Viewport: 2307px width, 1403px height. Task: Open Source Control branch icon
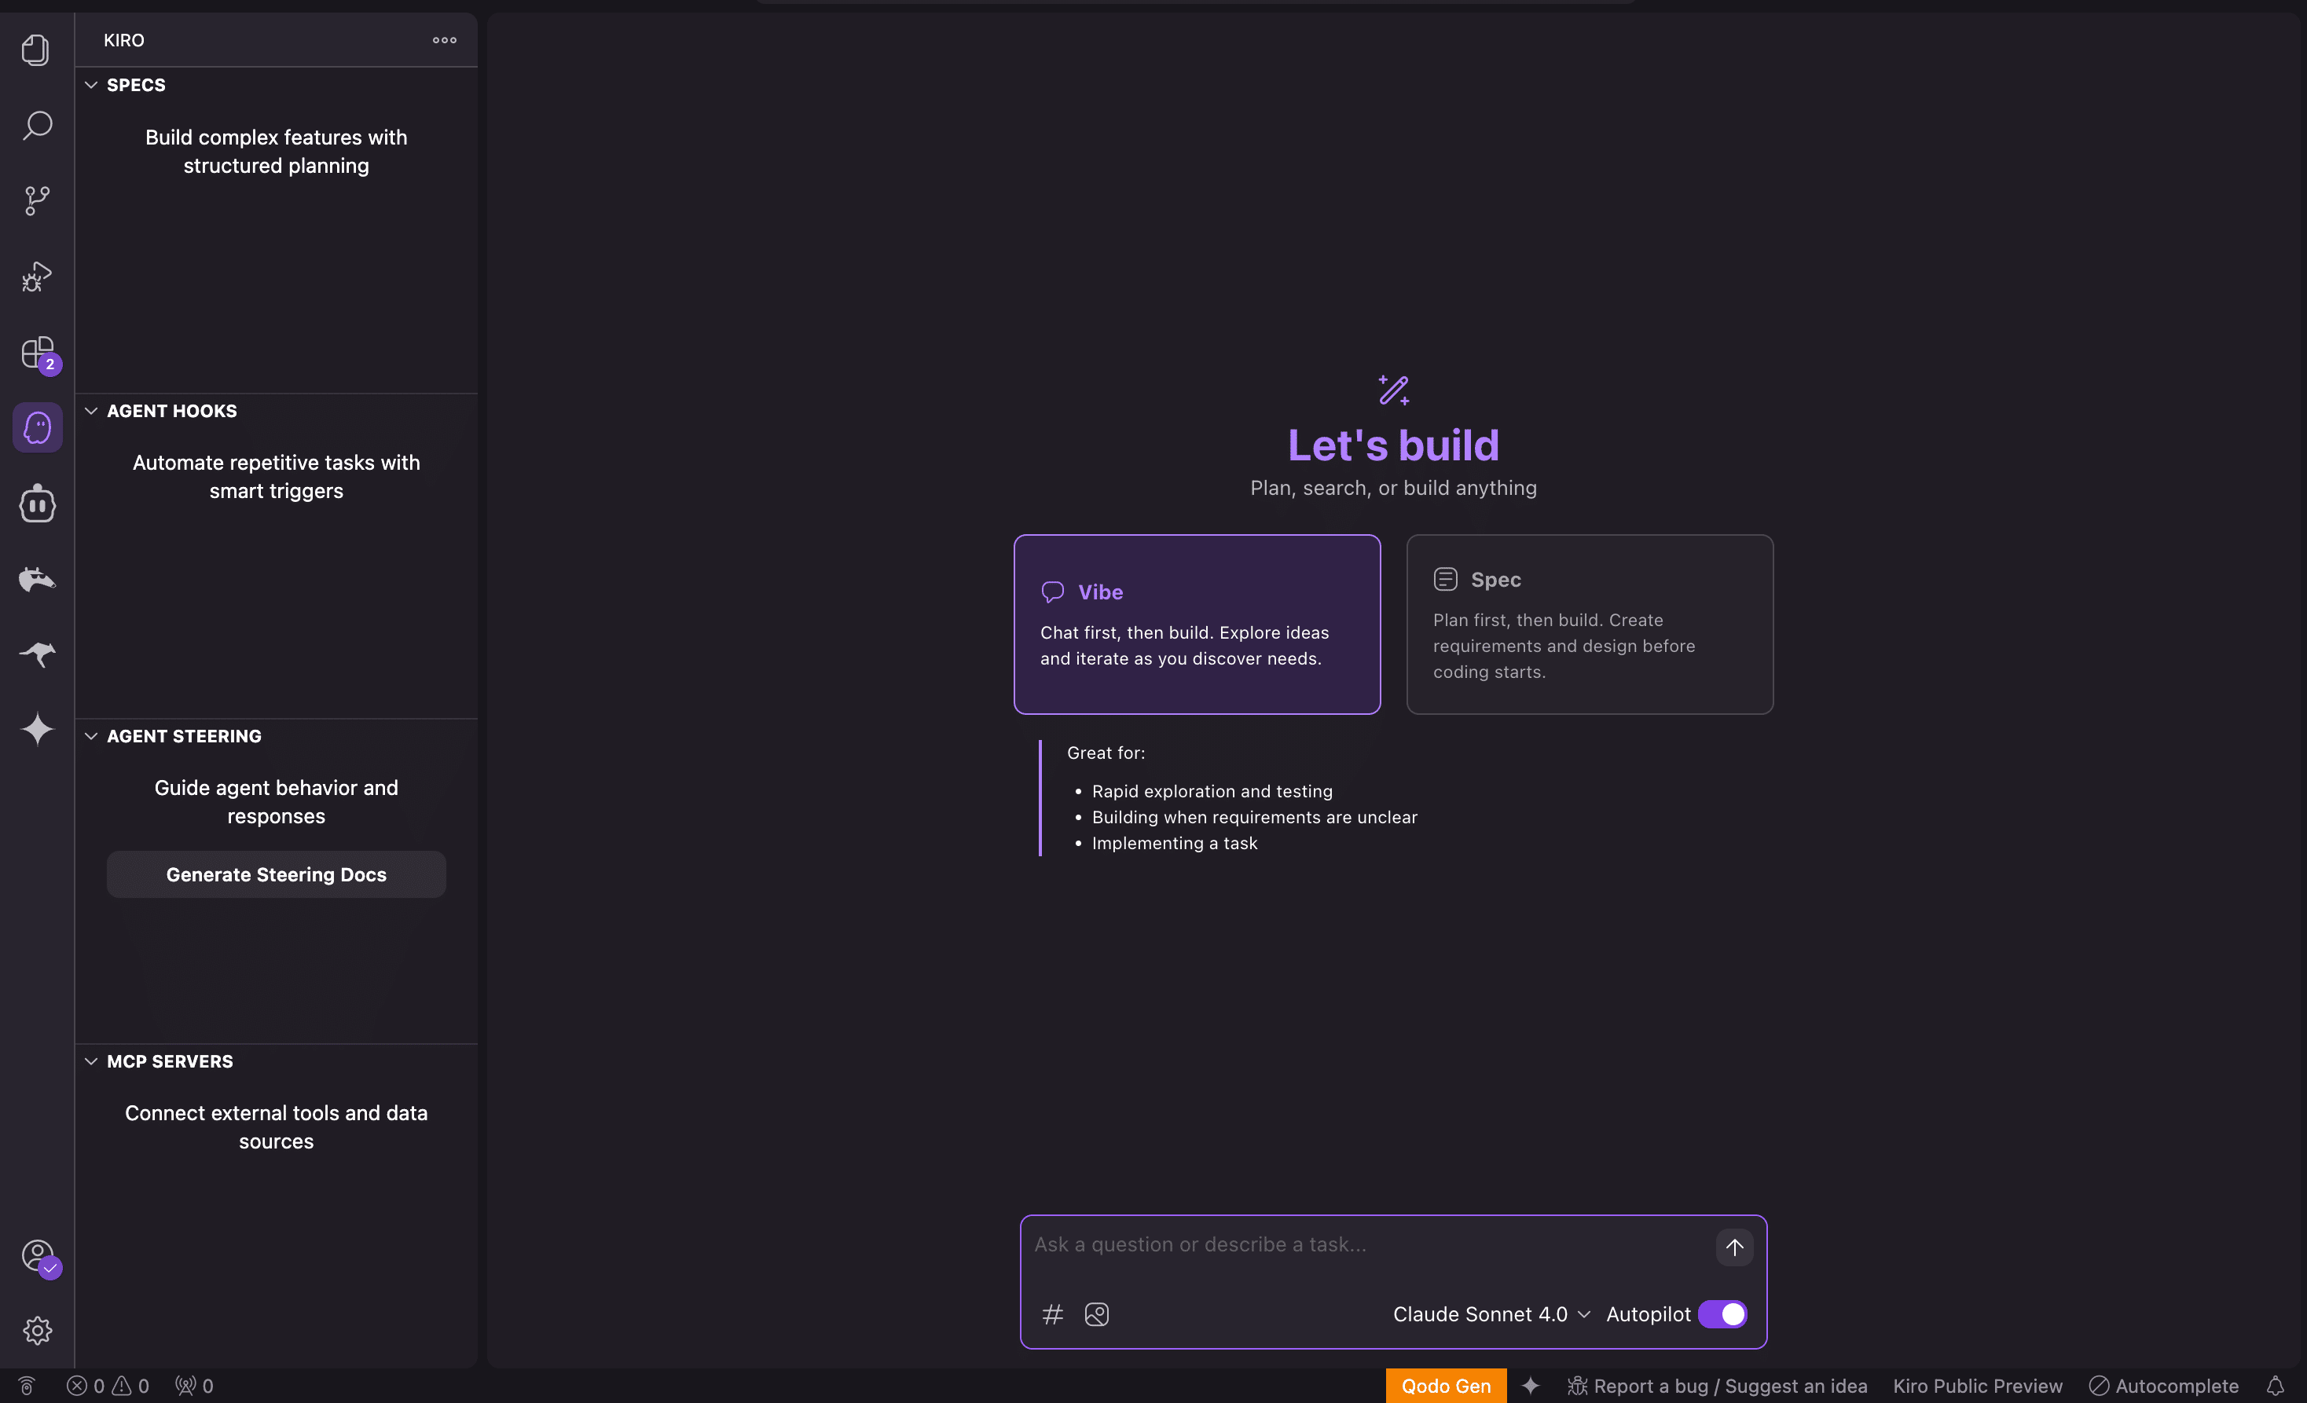[x=36, y=200]
